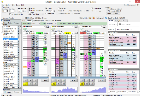Open the File menu
The width and height of the screenshot is (141, 97).
[3, 5]
